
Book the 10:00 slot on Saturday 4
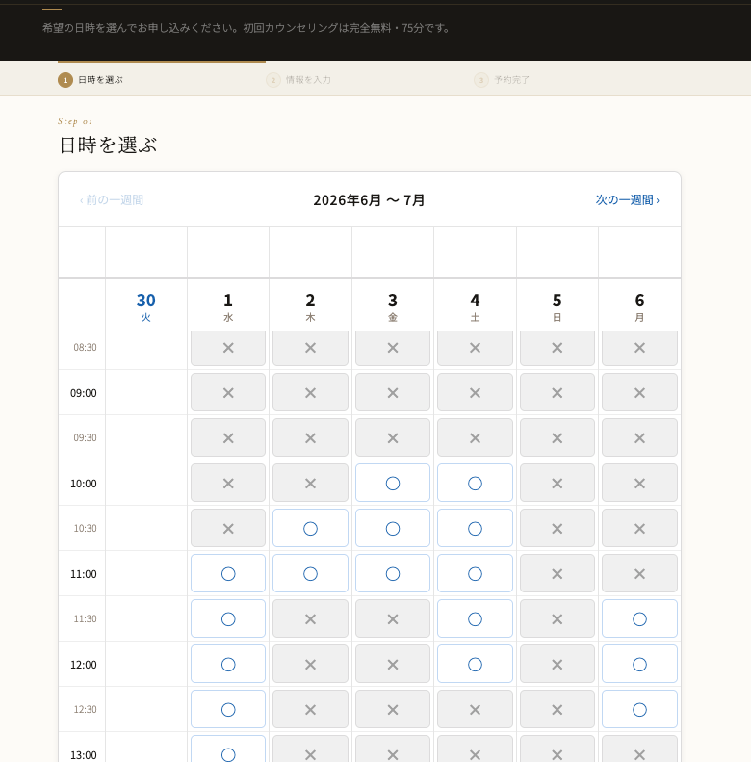(x=475, y=483)
